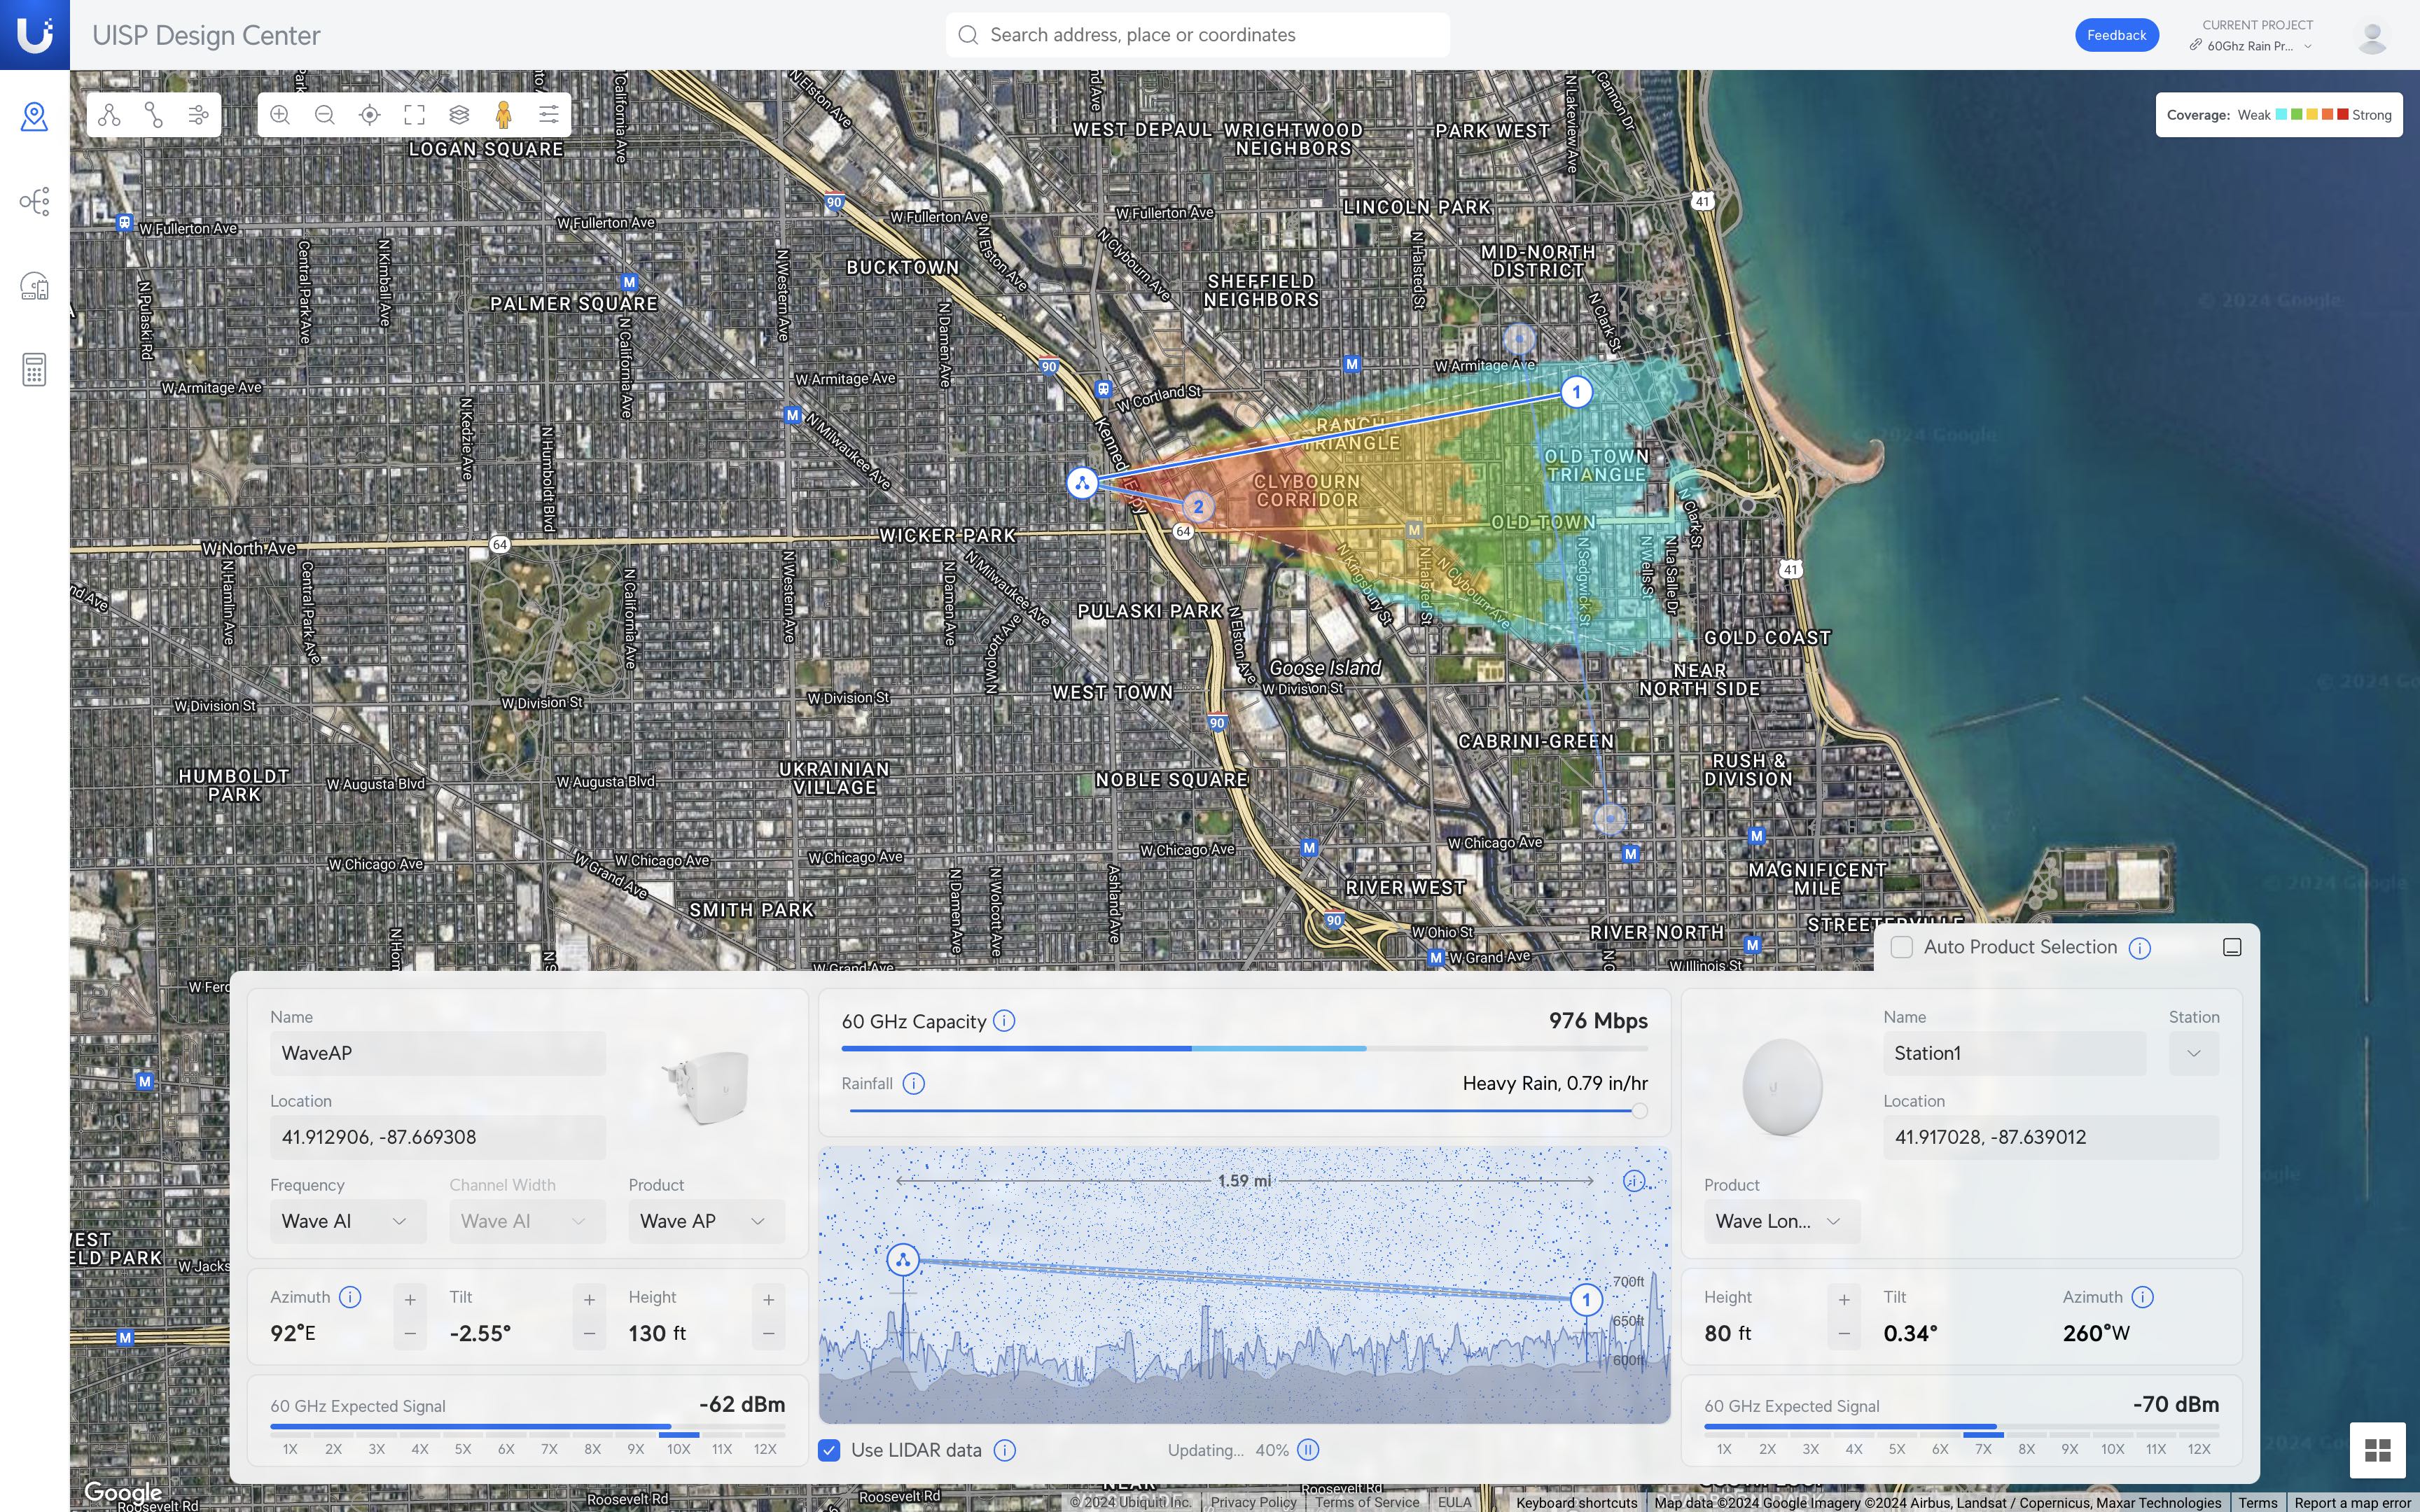Uncheck Use LIDAR data checkbox
Image resolution: width=2420 pixels, height=1512 pixels.
click(829, 1450)
